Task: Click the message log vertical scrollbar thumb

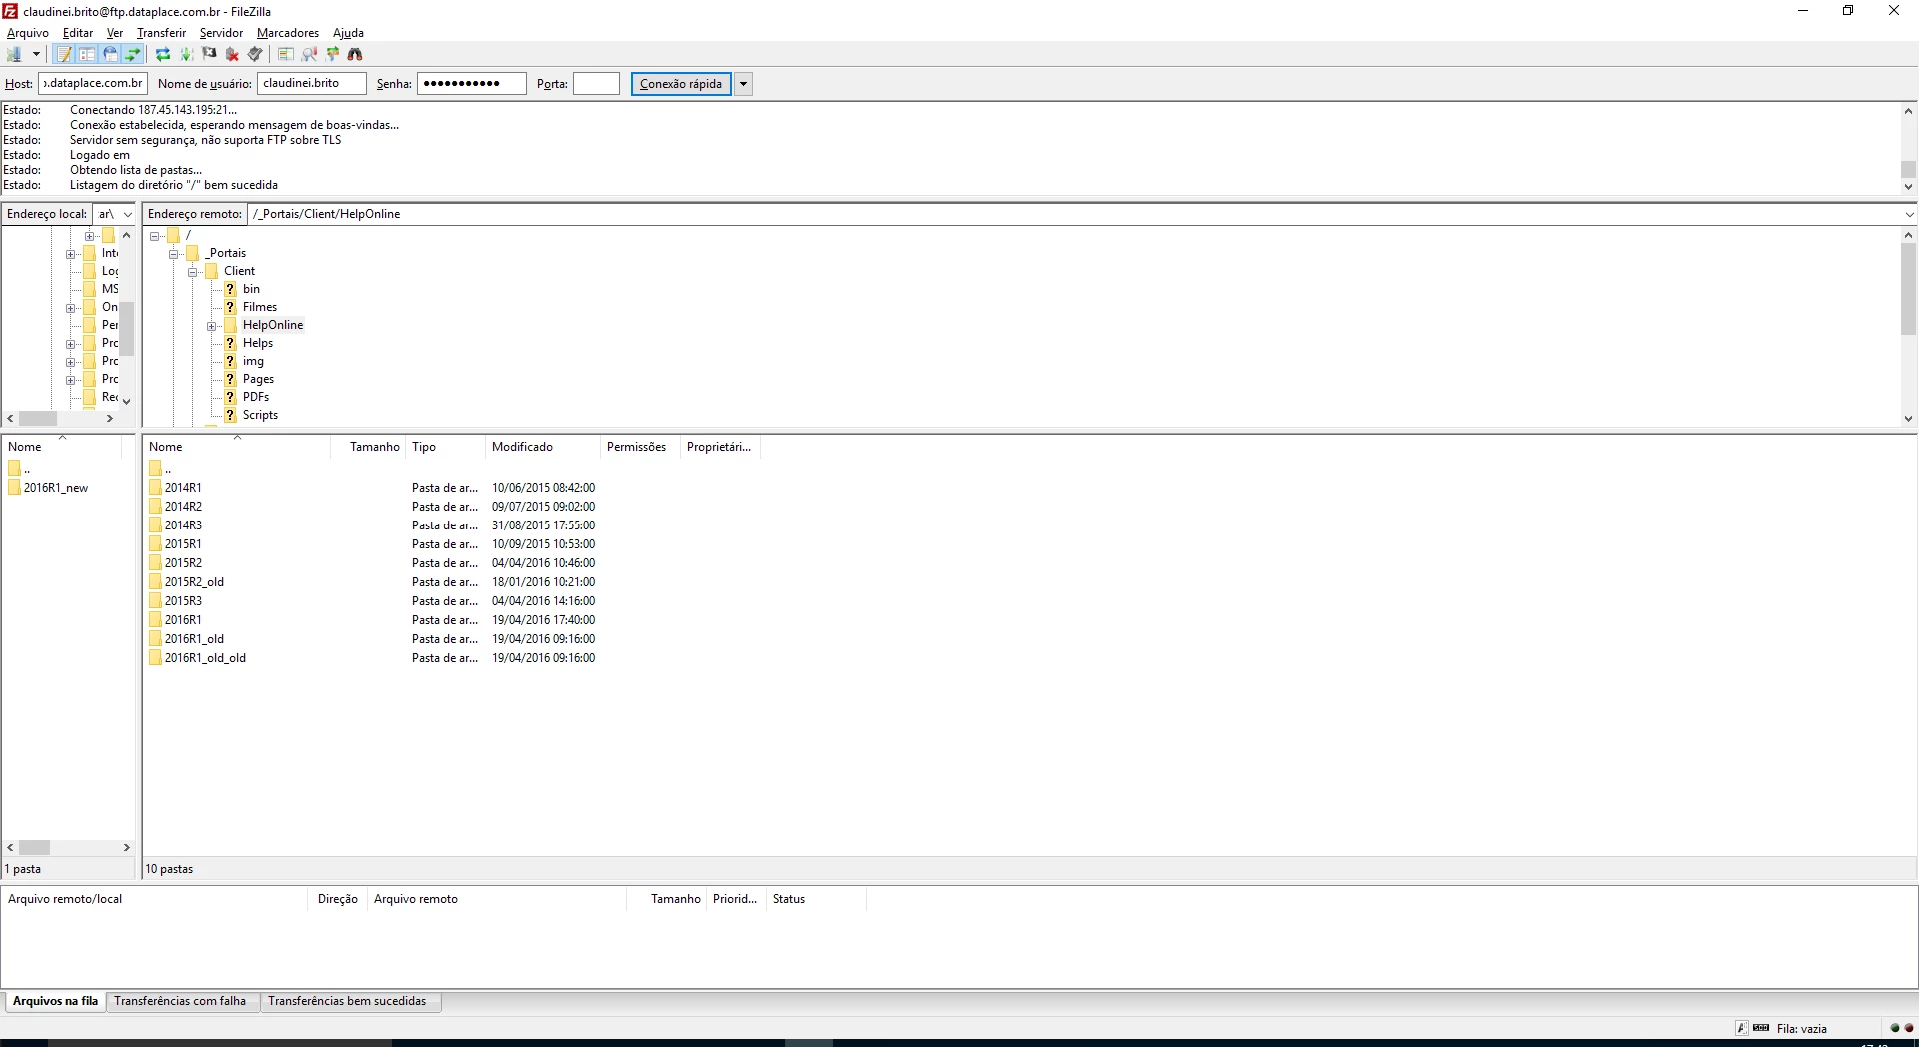Action: coord(1908,170)
